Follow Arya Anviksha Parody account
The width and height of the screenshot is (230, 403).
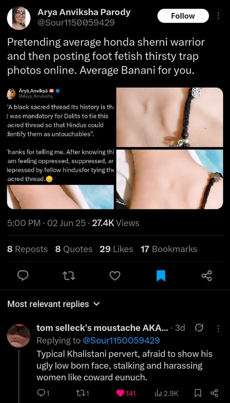183,16
